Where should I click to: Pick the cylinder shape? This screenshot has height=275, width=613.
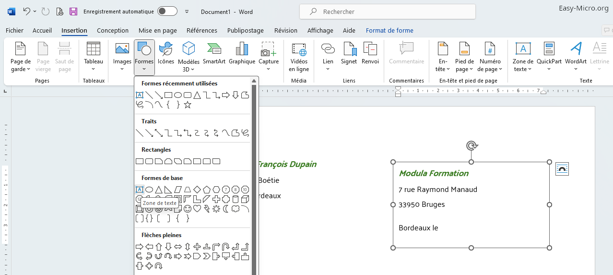(236, 199)
